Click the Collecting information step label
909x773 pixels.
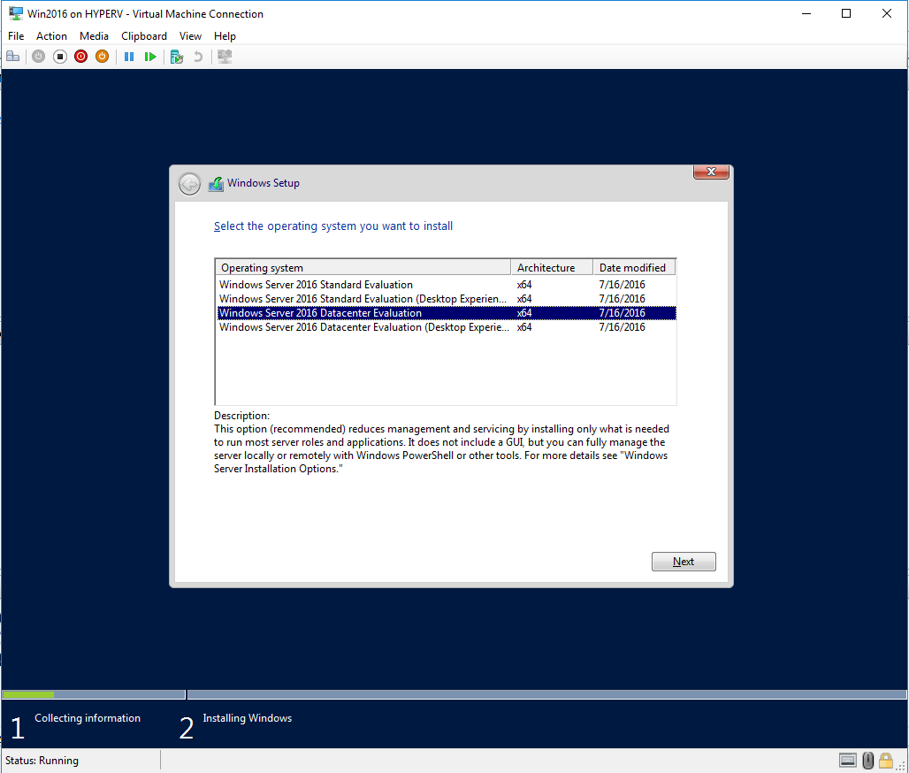click(x=88, y=718)
